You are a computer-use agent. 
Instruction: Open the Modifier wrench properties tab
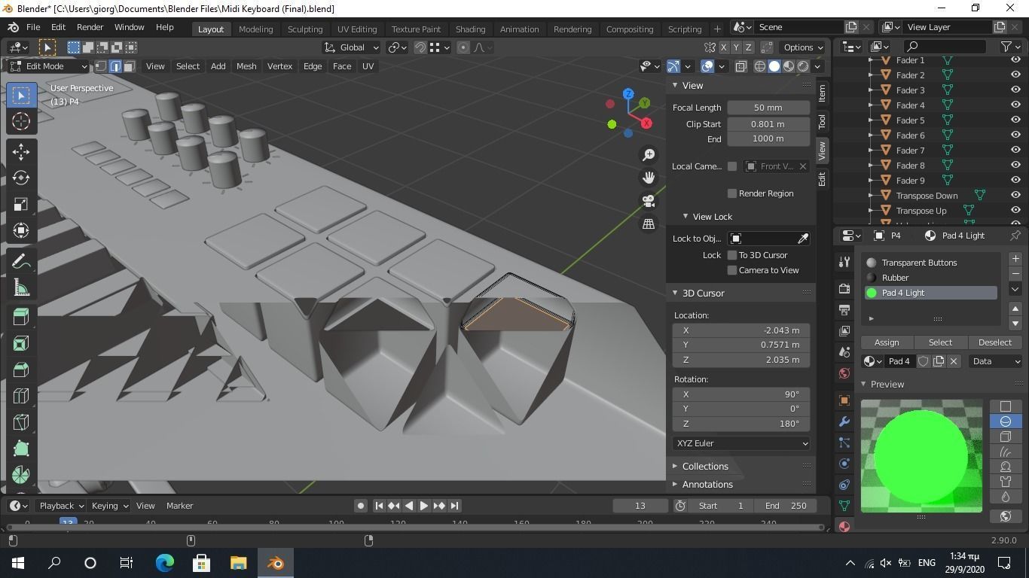pyautogui.click(x=844, y=421)
